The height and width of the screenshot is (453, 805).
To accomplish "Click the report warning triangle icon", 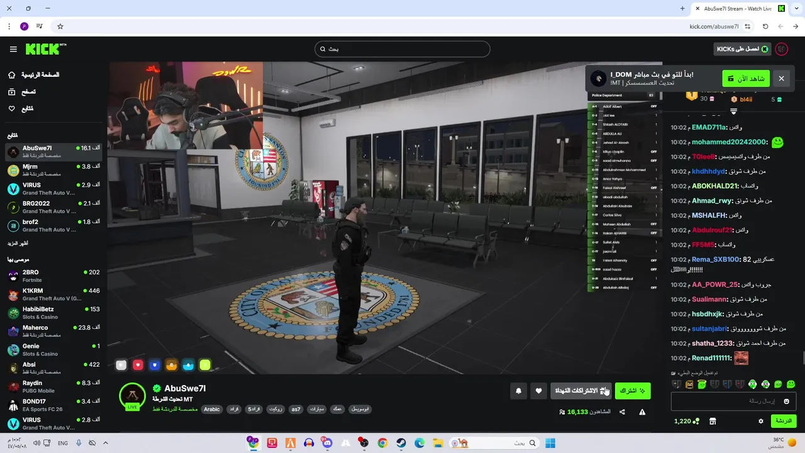I will pos(642,412).
